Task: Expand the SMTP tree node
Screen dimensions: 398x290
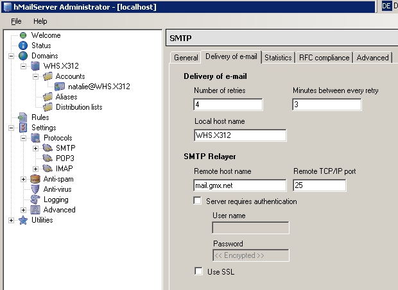Action: click(36, 148)
